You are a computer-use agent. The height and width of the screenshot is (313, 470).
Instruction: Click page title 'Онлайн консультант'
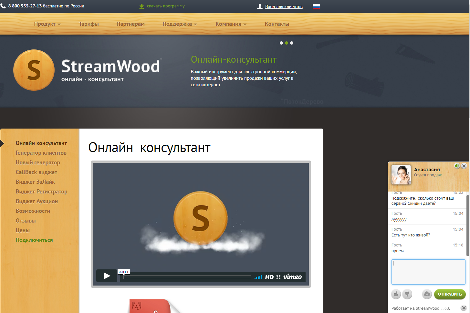coord(149,148)
